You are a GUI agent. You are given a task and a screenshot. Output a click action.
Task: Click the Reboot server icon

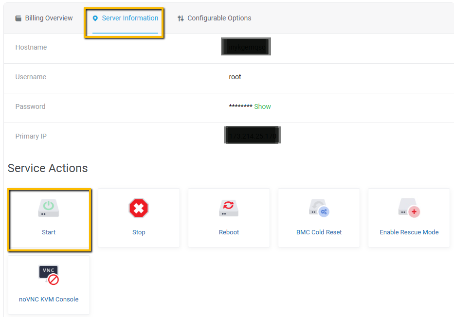point(229,208)
